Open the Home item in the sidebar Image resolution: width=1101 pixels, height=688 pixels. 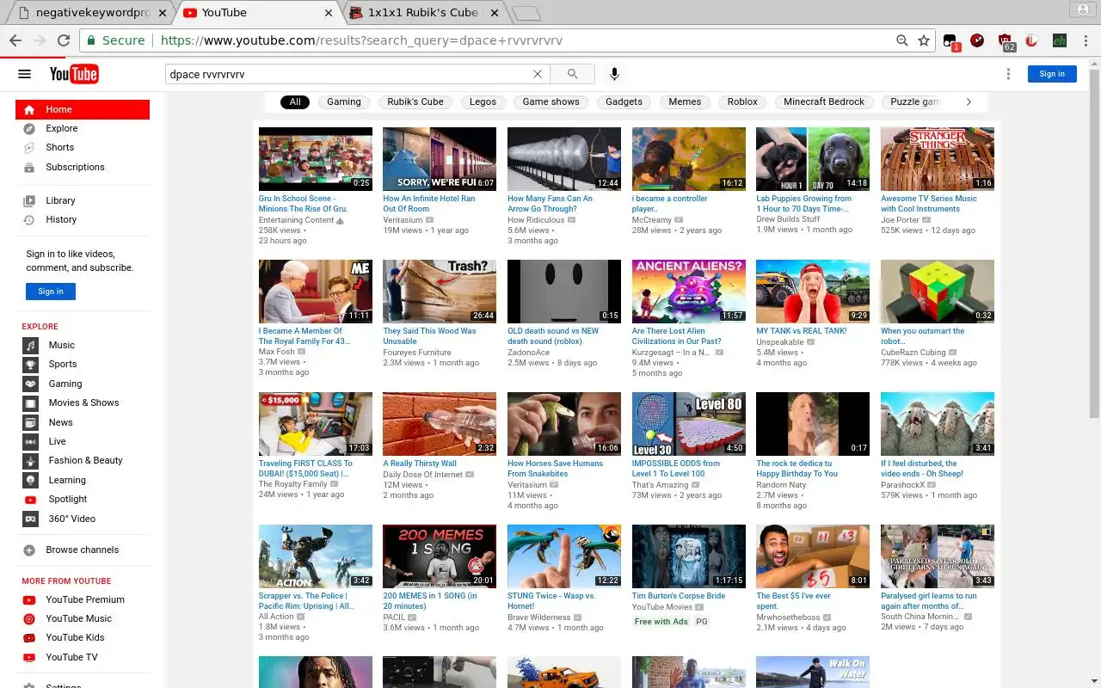pyautogui.click(x=83, y=109)
